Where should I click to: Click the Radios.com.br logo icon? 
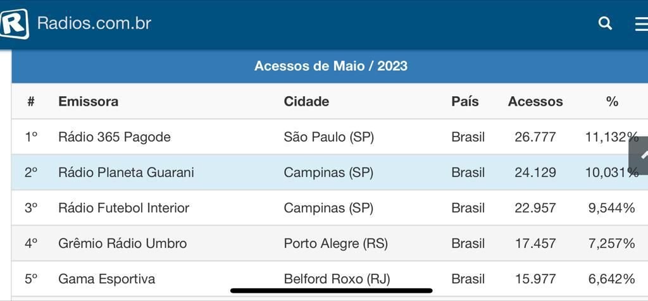point(14,23)
